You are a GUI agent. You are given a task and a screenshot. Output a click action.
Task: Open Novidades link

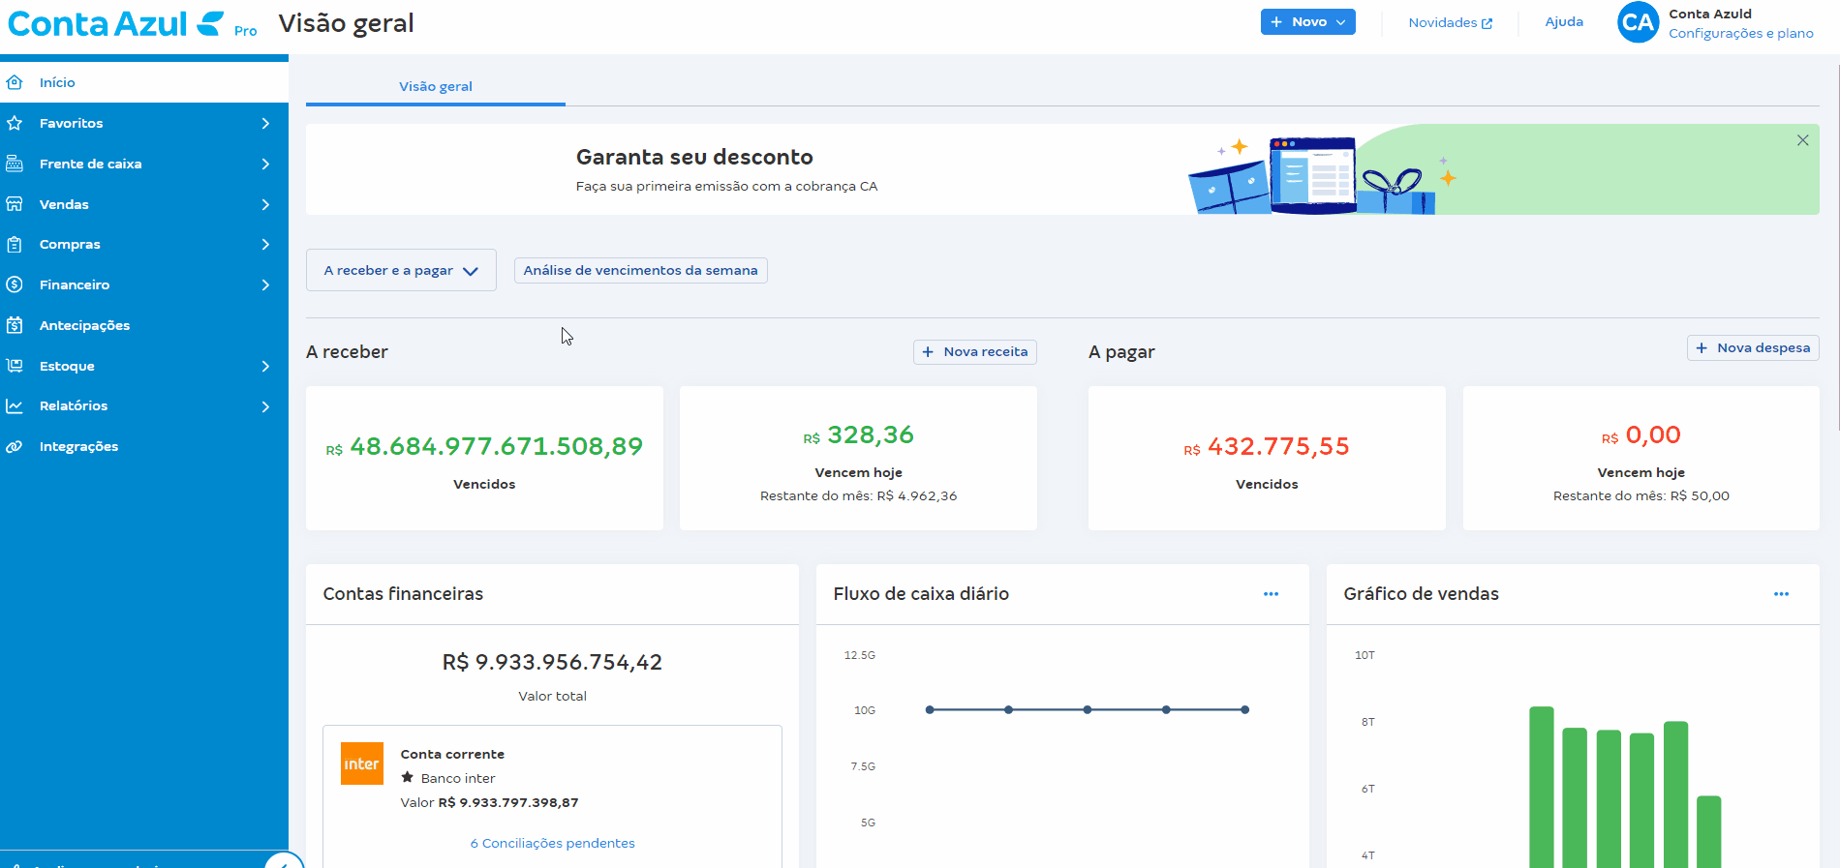pyautogui.click(x=1450, y=22)
